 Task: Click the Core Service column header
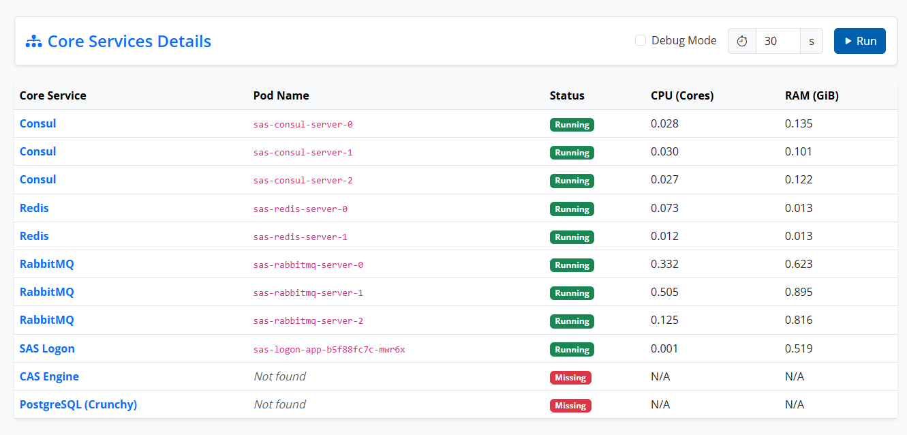coord(53,95)
